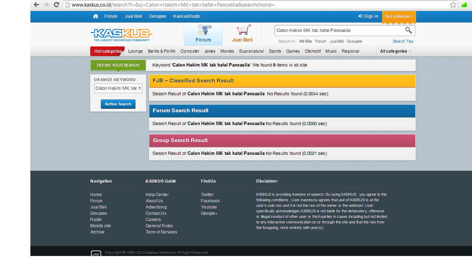This screenshot has height=266, width=472.
Task: Click the Sign in link
Action: (368, 16)
